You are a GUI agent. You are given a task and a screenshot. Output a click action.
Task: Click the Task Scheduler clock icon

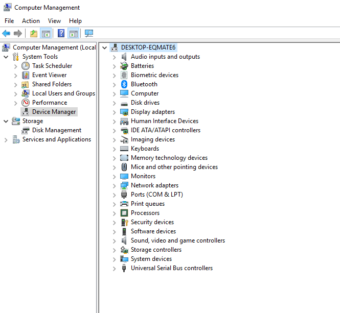(26, 66)
